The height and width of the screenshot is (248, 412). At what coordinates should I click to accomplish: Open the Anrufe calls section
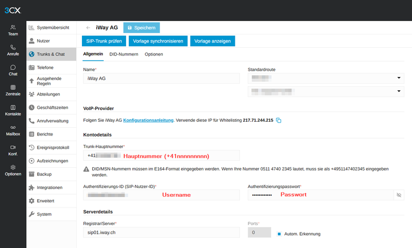click(13, 50)
